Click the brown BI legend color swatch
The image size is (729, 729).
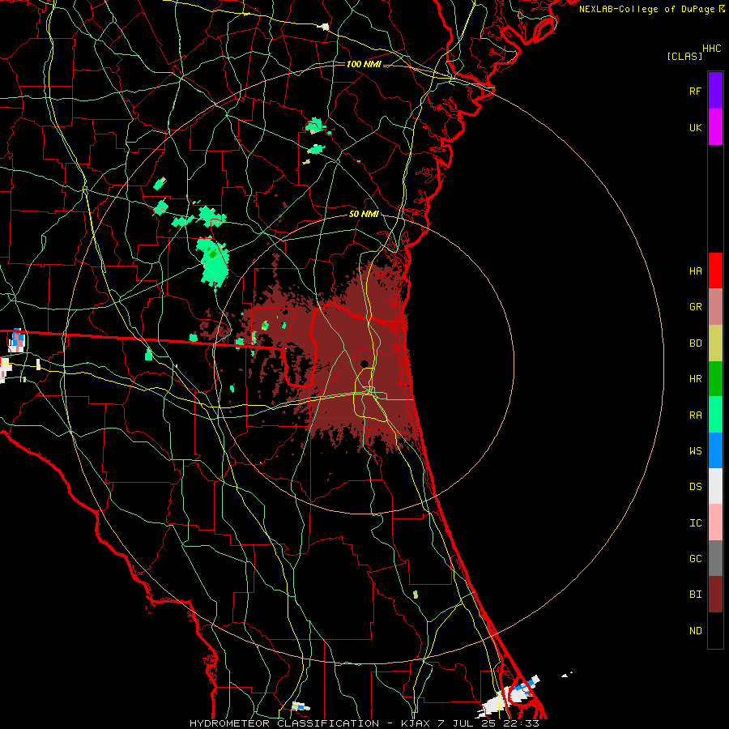point(715,595)
